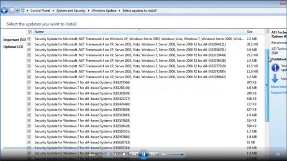Uncheck the KB2510531 update checkbox

29,131
